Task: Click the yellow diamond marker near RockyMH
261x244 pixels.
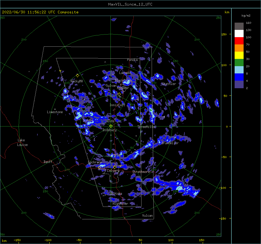Action: click(x=77, y=76)
